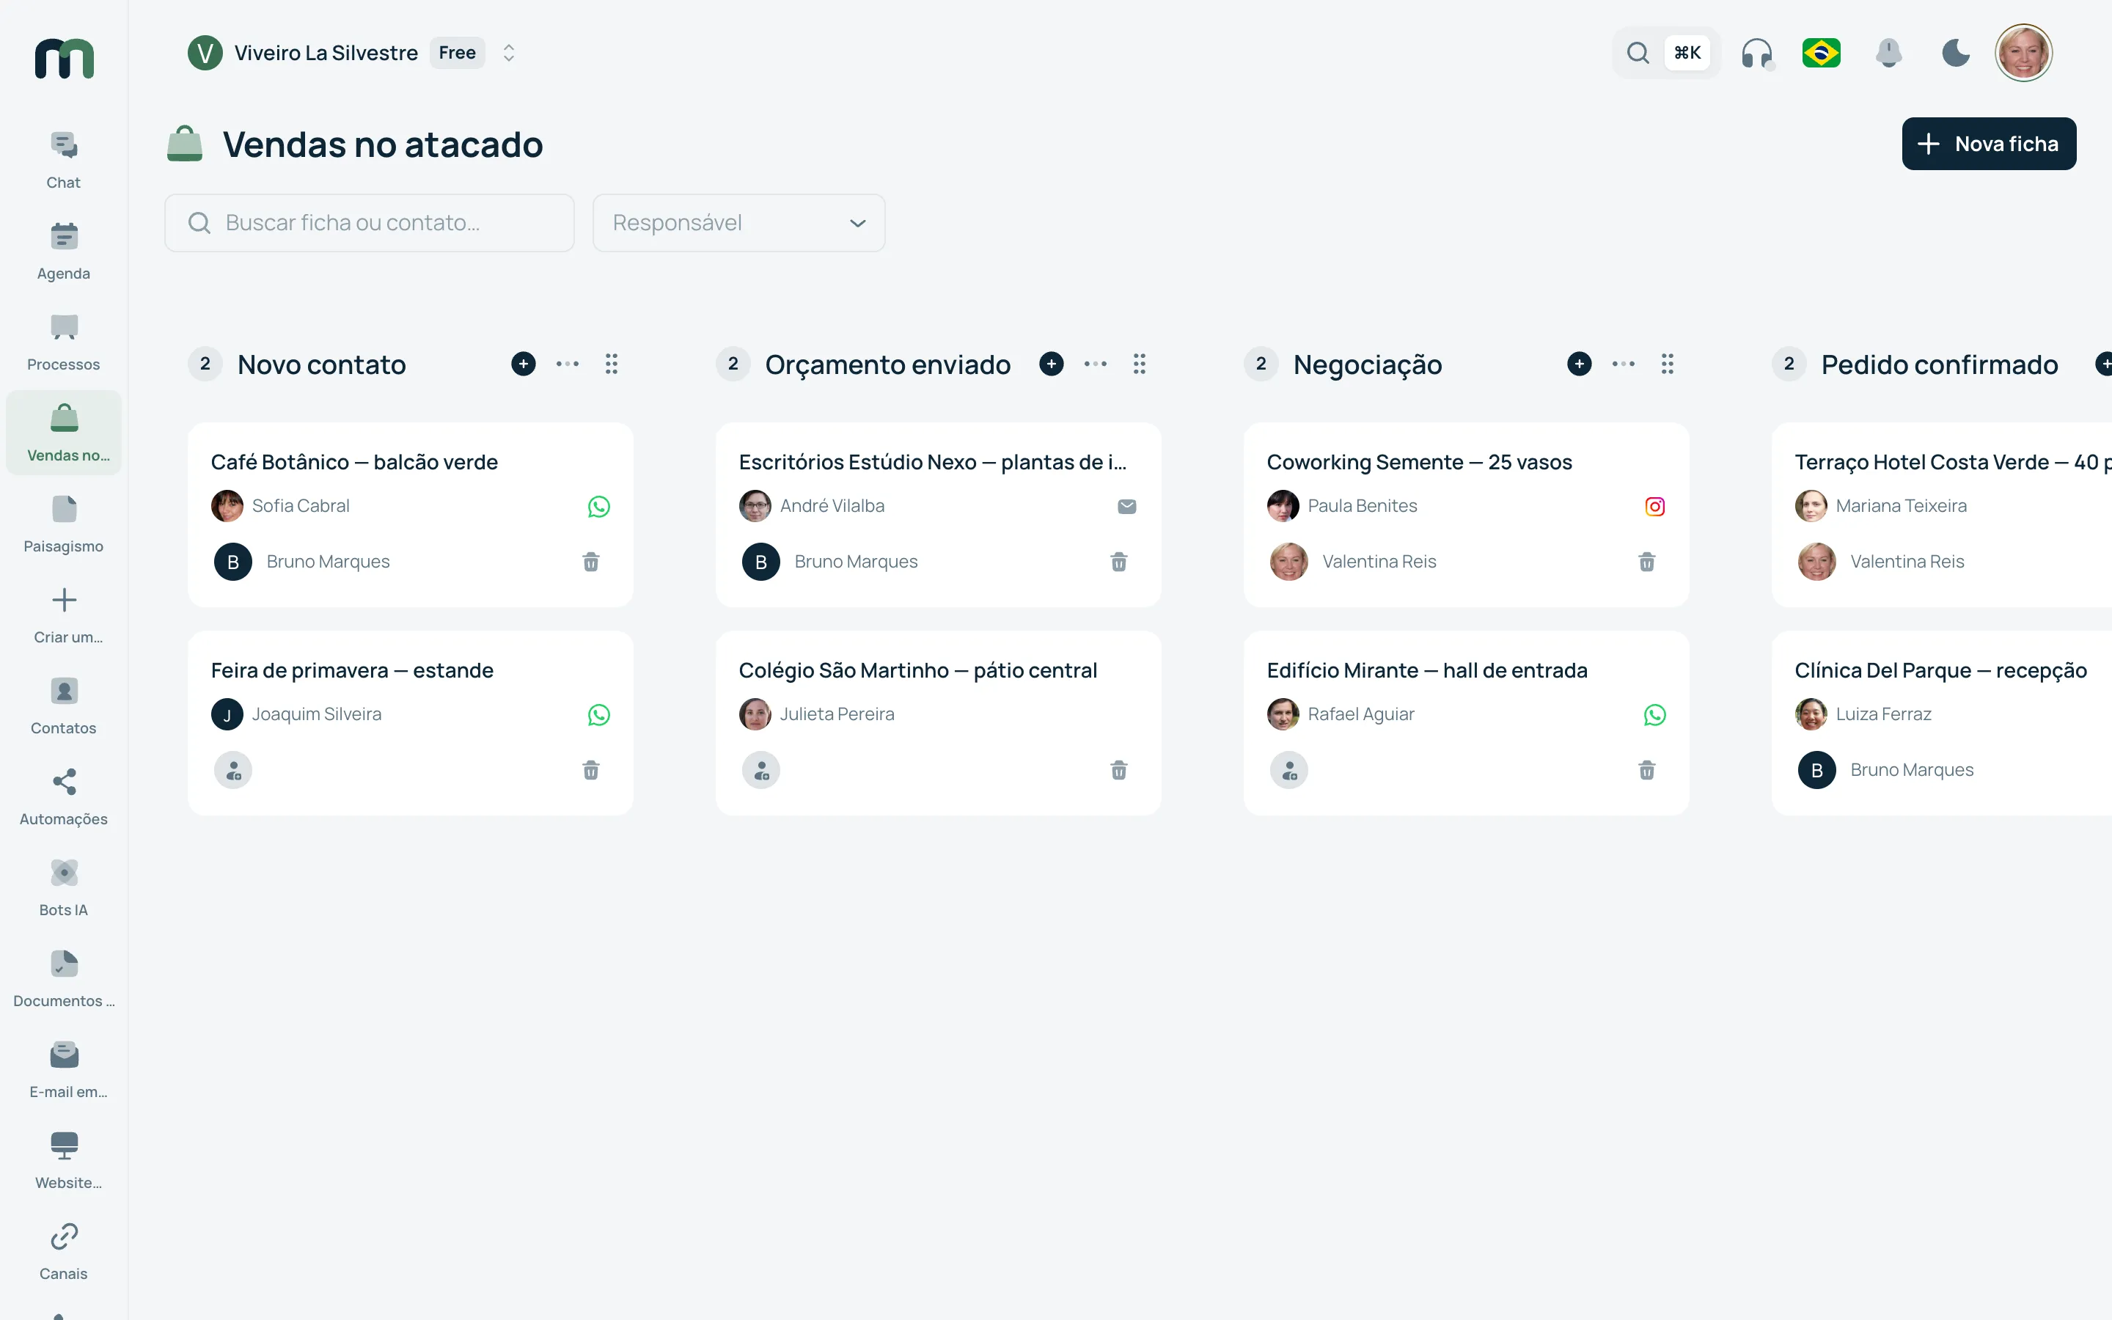Screen dimensions: 2112x1320
Task: Click Instagram icon for Paula Benites
Action: coord(1654,506)
